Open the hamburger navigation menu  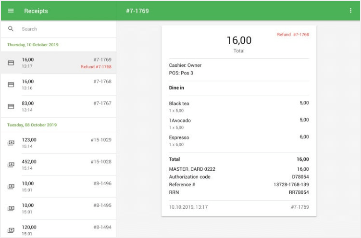pyautogui.click(x=11, y=11)
